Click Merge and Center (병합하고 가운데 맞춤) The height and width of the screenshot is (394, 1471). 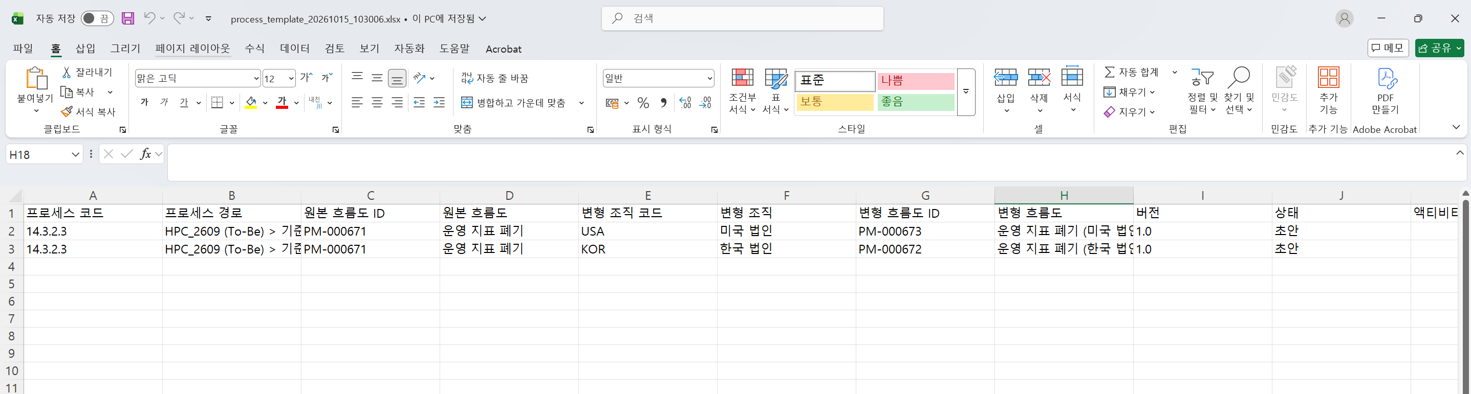pyautogui.click(x=513, y=103)
